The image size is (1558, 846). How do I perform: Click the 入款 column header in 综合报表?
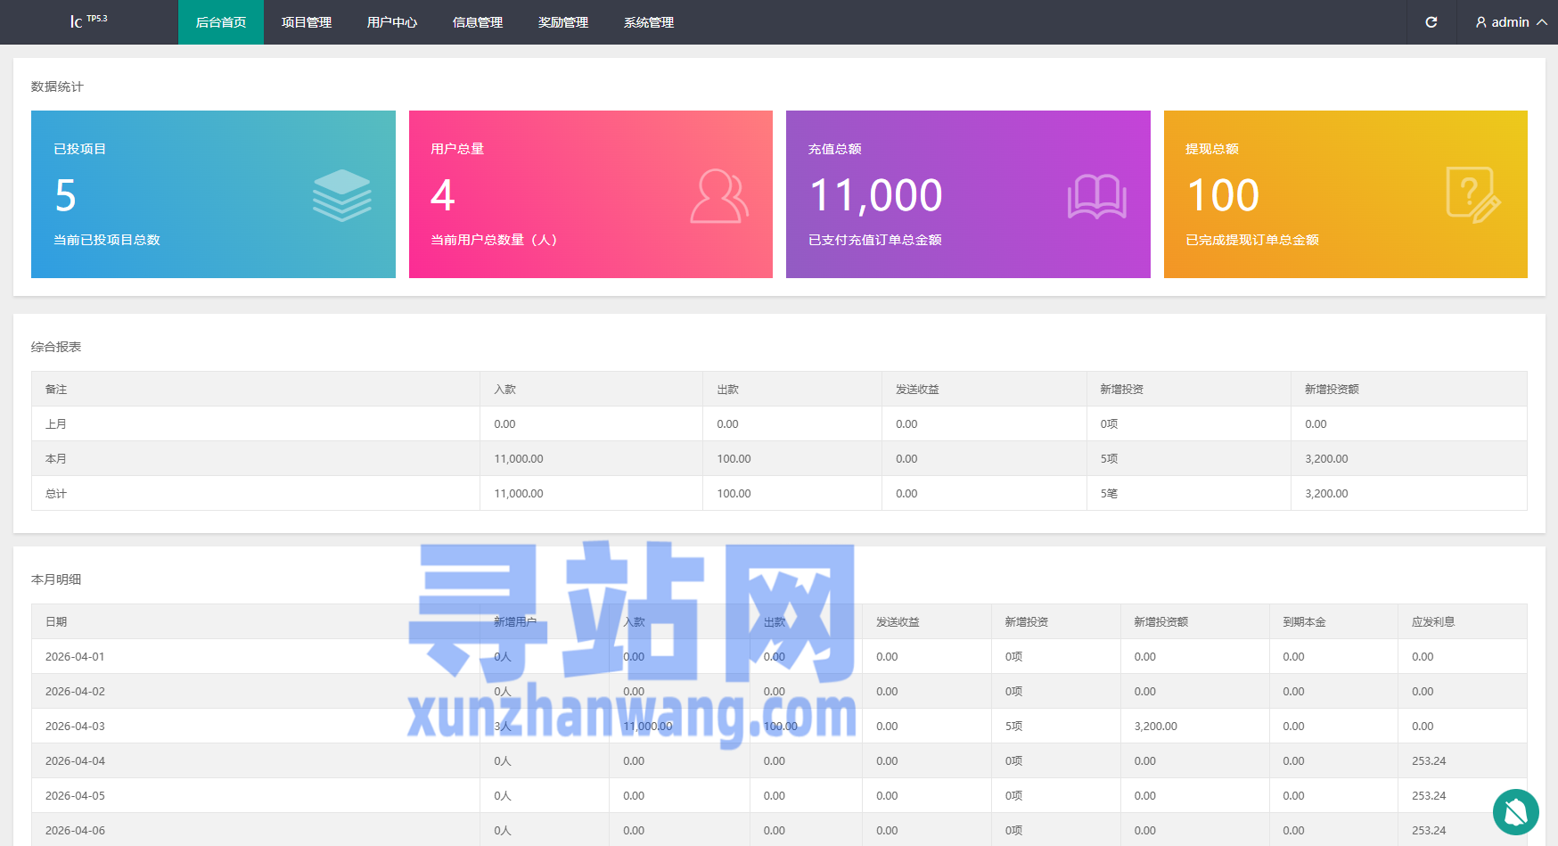pos(504,389)
